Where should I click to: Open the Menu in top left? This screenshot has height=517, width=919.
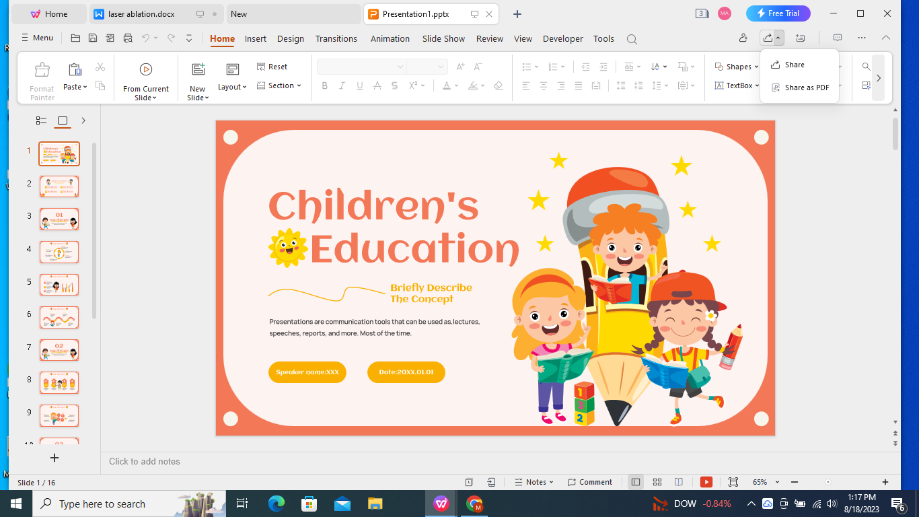[36, 37]
